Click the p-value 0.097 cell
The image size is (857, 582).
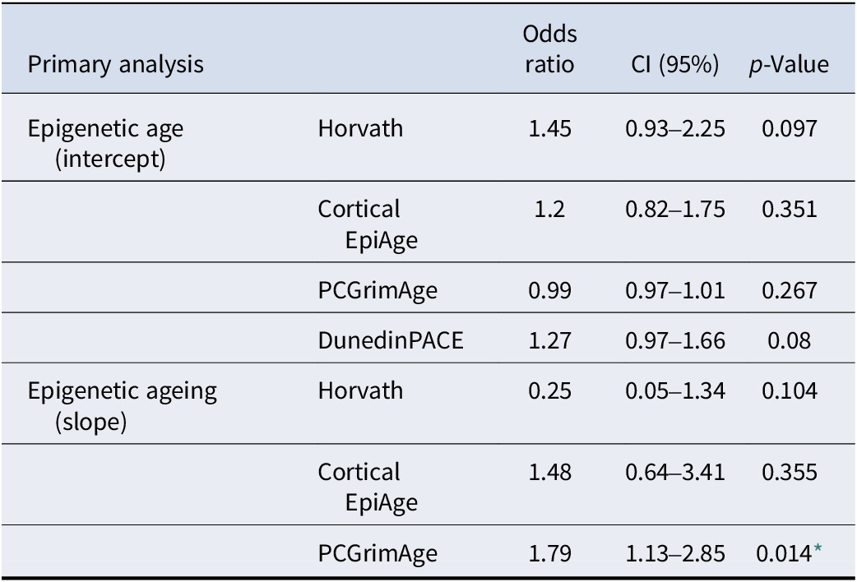(790, 129)
